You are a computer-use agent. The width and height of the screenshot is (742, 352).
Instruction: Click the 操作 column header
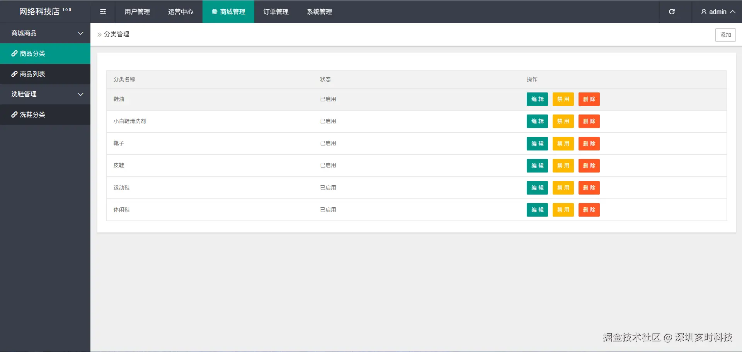pos(532,79)
